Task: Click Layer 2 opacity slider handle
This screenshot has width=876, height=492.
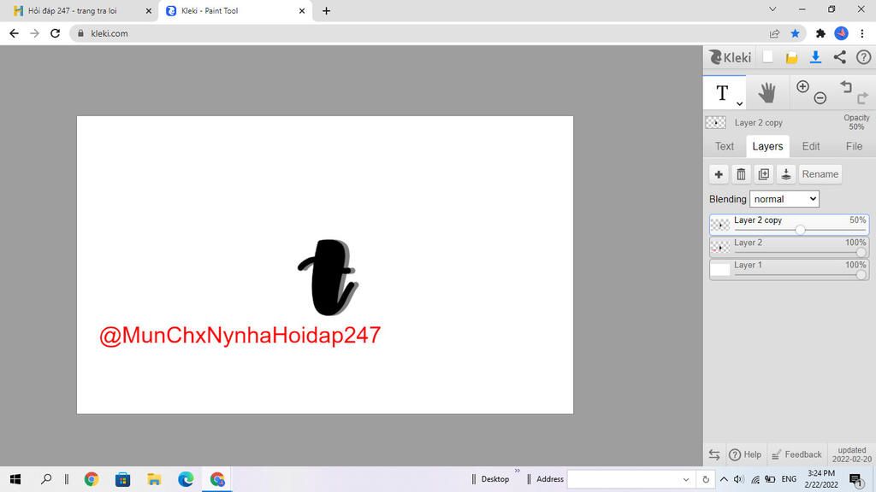Action: coord(861,252)
